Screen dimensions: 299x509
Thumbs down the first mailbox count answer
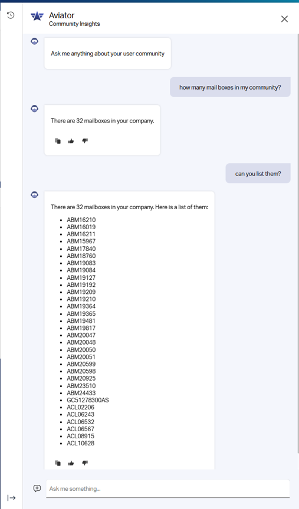(x=85, y=141)
